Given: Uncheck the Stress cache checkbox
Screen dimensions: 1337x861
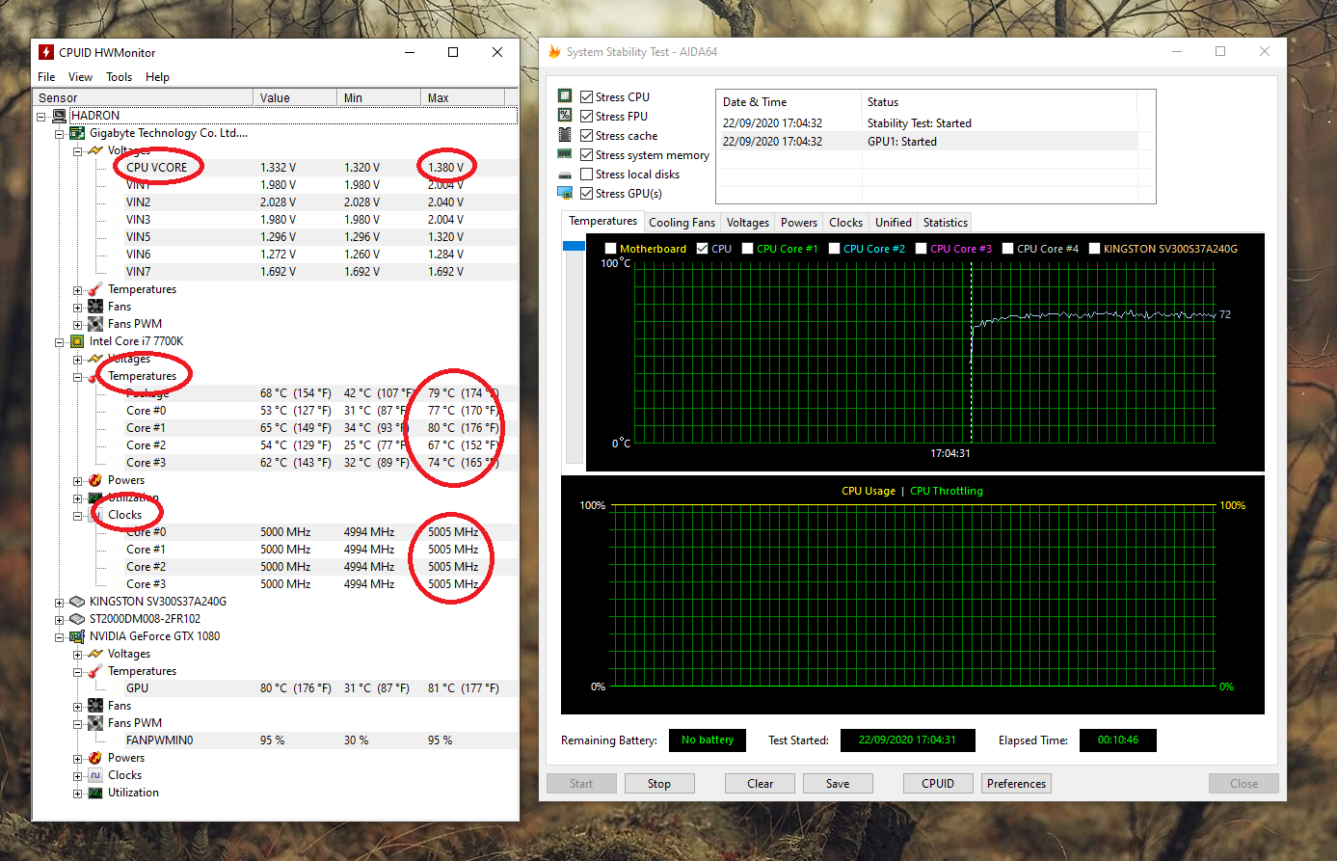Looking at the screenshot, I should 586,135.
